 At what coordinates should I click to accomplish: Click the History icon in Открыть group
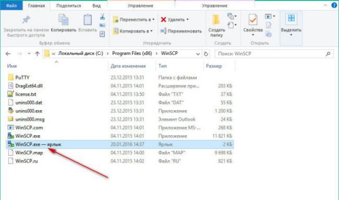tap(268, 34)
